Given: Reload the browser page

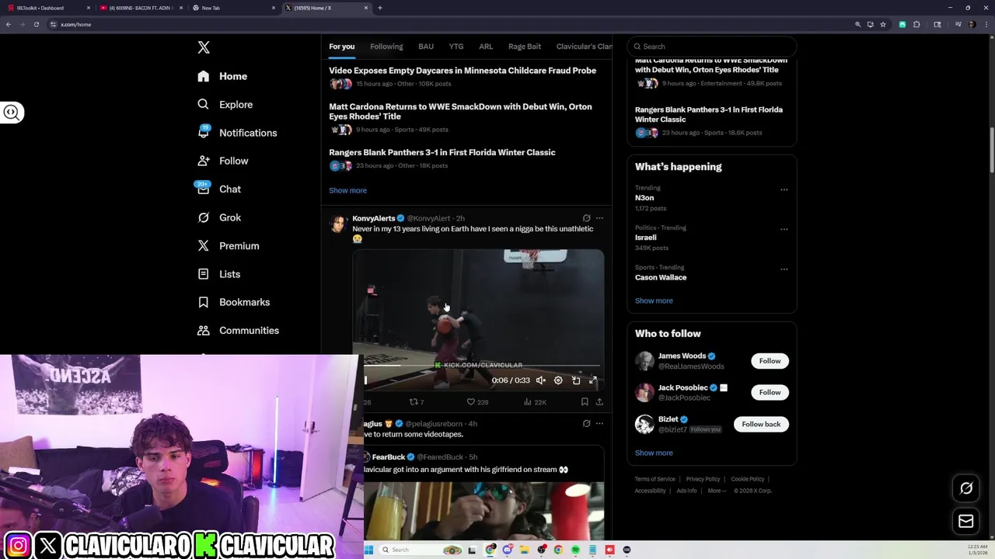Looking at the screenshot, I should point(37,24).
